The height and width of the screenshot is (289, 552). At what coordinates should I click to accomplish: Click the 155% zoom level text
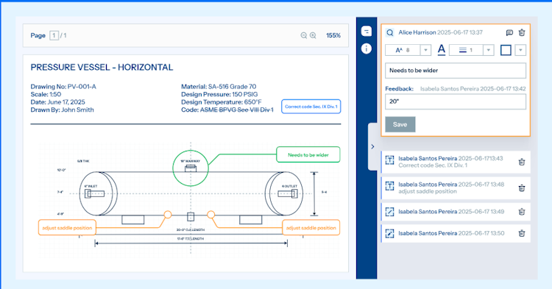tap(333, 35)
